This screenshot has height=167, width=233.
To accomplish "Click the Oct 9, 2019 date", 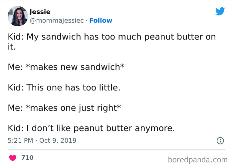I will [58, 140].
